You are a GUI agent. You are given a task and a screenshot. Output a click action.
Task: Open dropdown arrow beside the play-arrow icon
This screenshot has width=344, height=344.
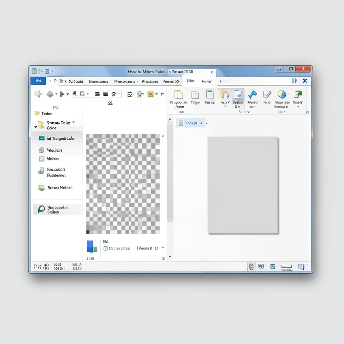pyautogui.click(x=68, y=94)
